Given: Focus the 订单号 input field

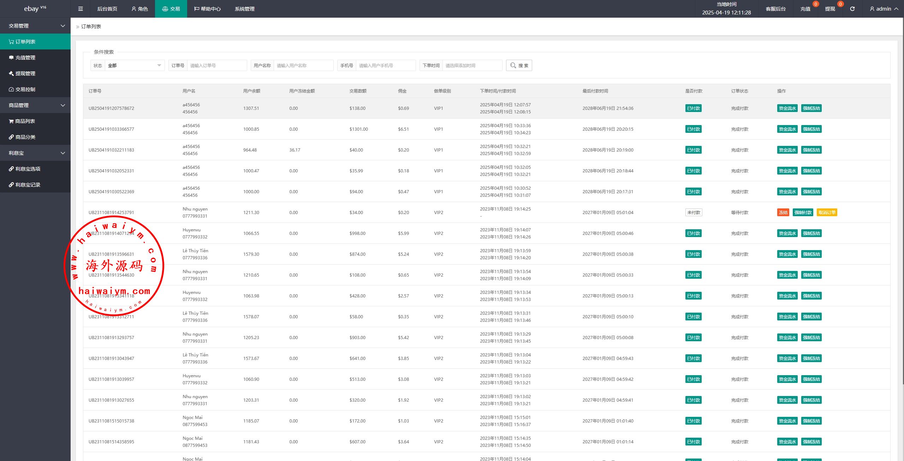Looking at the screenshot, I should pyautogui.click(x=217, y=65).
